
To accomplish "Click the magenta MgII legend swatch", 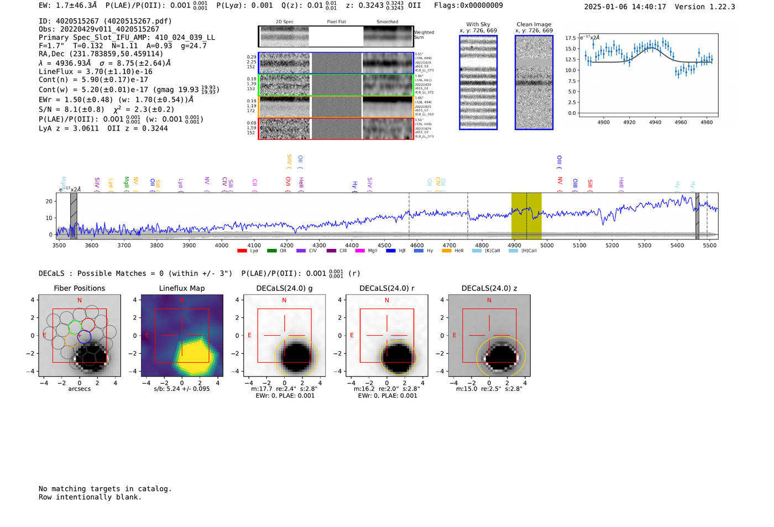I will pyautogui.click(x=360, y=251).
